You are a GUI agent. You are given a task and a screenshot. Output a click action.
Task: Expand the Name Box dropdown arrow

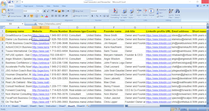click(22, 24)
